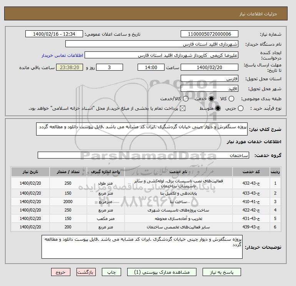
Task: Click unit متر طول in row 1
Action: pos(106,183)
